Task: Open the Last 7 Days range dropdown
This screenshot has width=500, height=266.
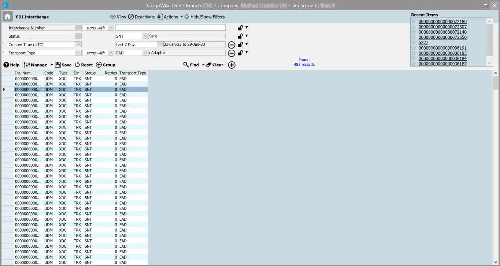Action: [160, 45]
